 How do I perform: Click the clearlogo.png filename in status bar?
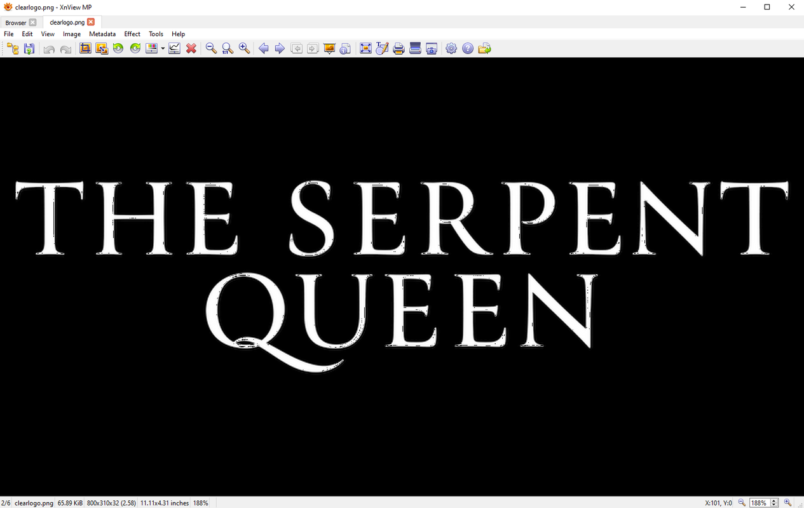pyautogui.click(x=34, y=503)
